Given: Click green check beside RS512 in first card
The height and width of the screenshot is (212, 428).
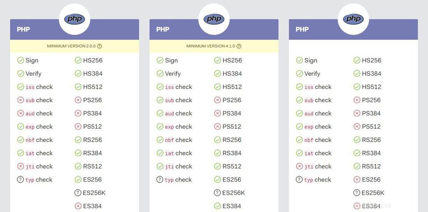Looking at the screenshot, I should coord(78,166).
